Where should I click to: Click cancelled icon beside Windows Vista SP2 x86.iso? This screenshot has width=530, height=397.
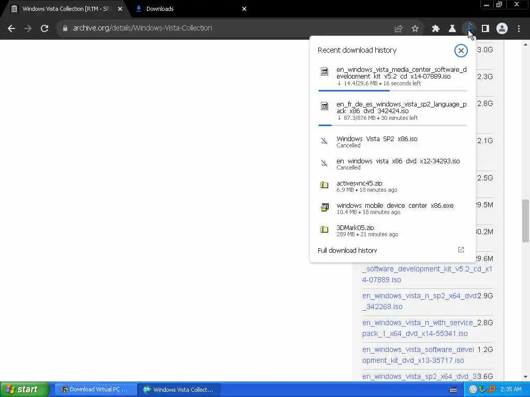point(325,141)
